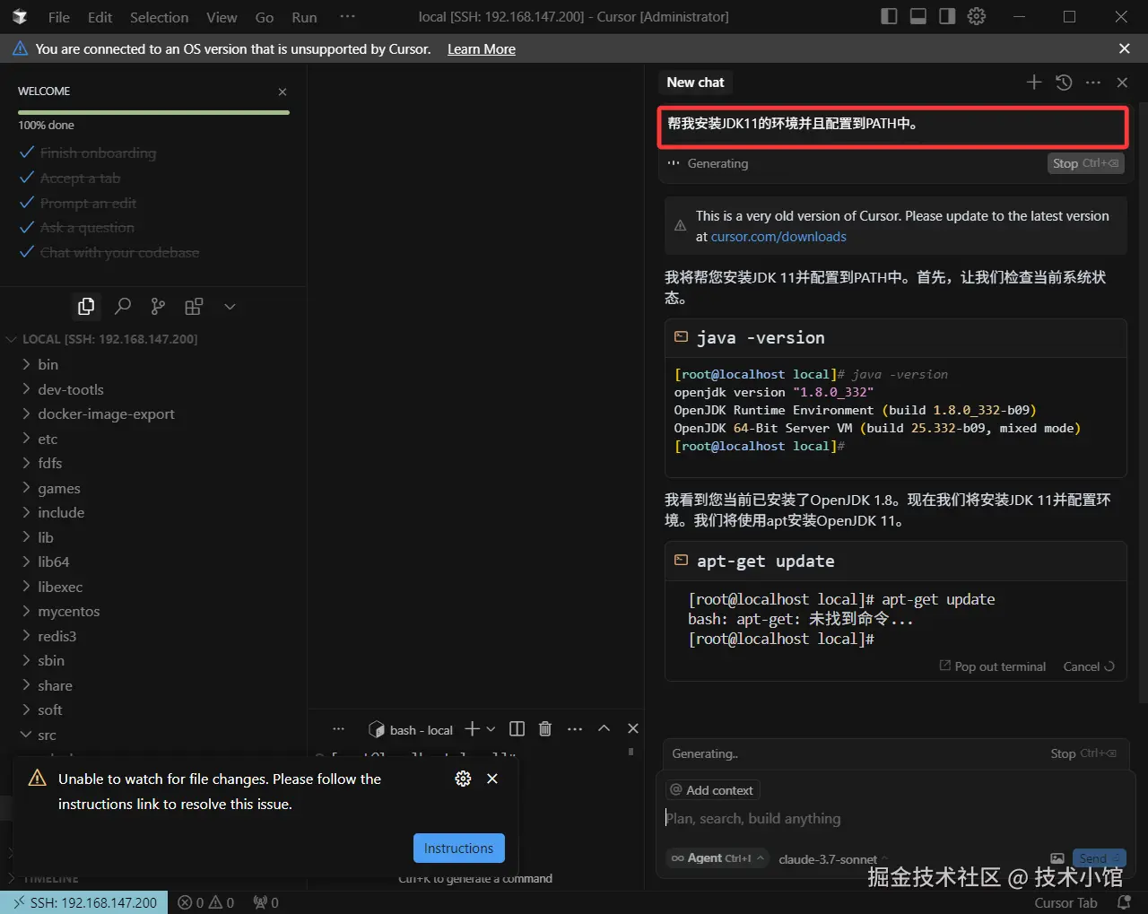
Task: Start a new chat with plus icon
Action: [x=1034, y=83]
